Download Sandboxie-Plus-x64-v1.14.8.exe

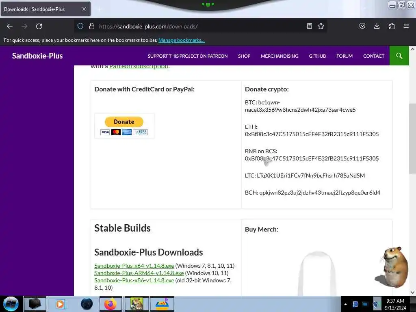pos(134,266)
